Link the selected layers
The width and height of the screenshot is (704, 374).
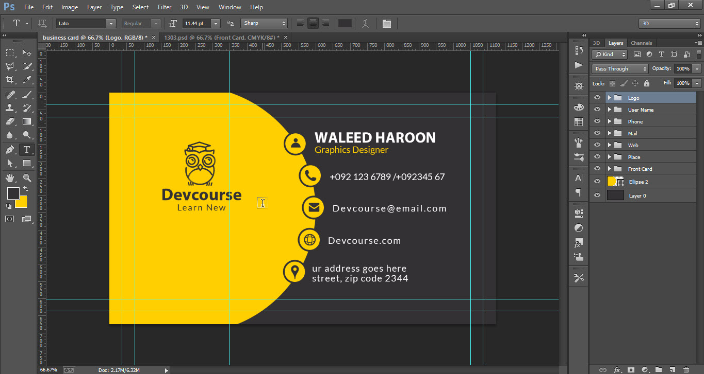click(x=602, y=369)
